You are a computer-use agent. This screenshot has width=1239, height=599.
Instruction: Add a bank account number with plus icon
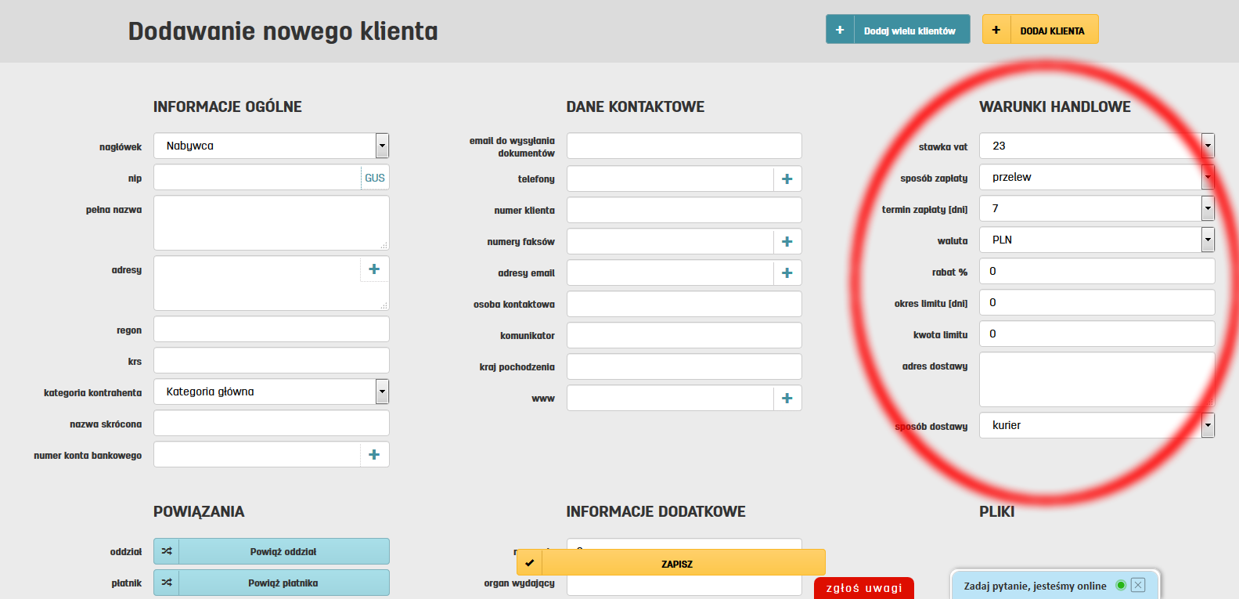pos(374,455)
